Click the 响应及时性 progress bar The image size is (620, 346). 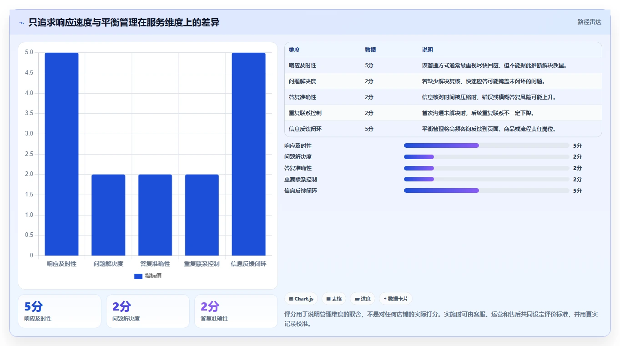487,145
